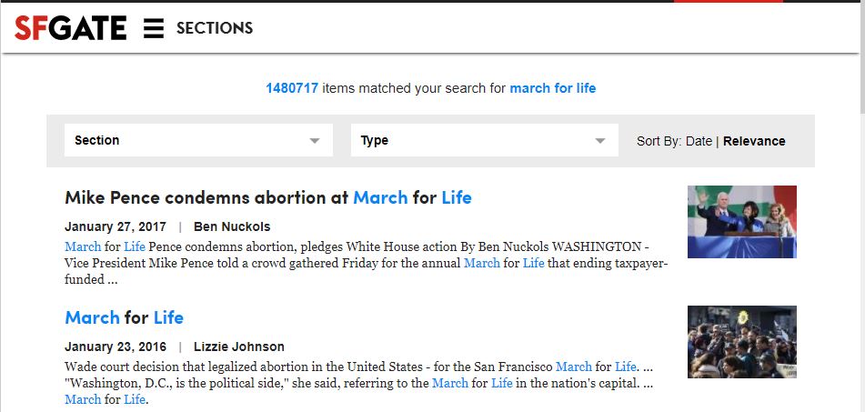Open the Mike Pence condemns abortion headline

(268, 196)
